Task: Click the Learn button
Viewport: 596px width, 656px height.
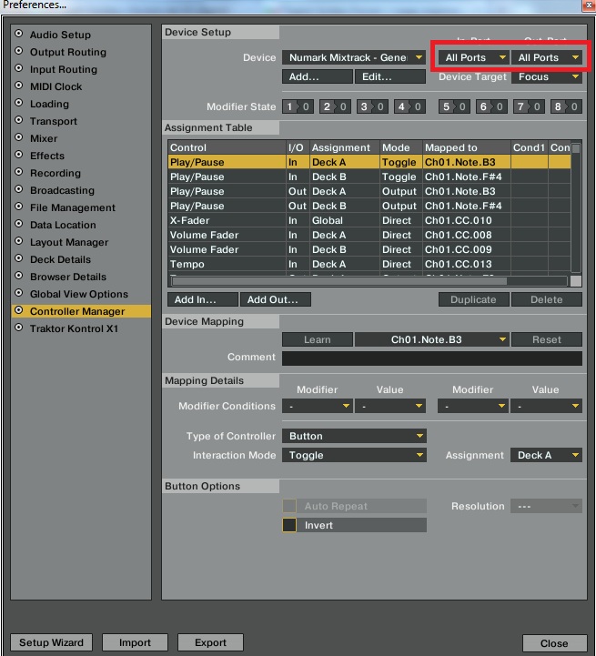Action: point(318,339)
